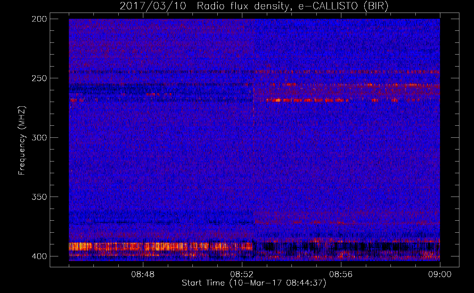Click the 400 frequency tick label

(x=39, y=256)
